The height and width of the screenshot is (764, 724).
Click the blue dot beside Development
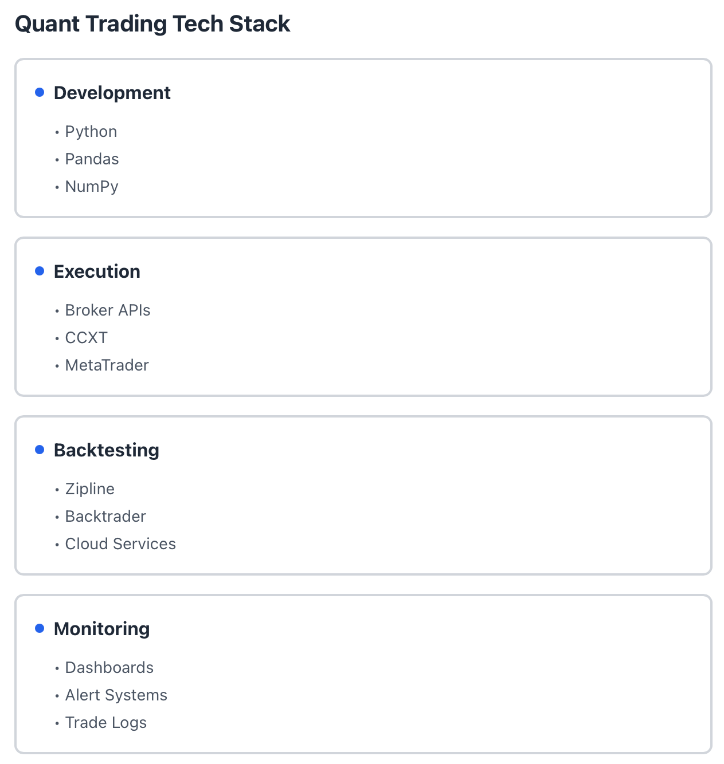pyautogui.click(x=40, y=92)
